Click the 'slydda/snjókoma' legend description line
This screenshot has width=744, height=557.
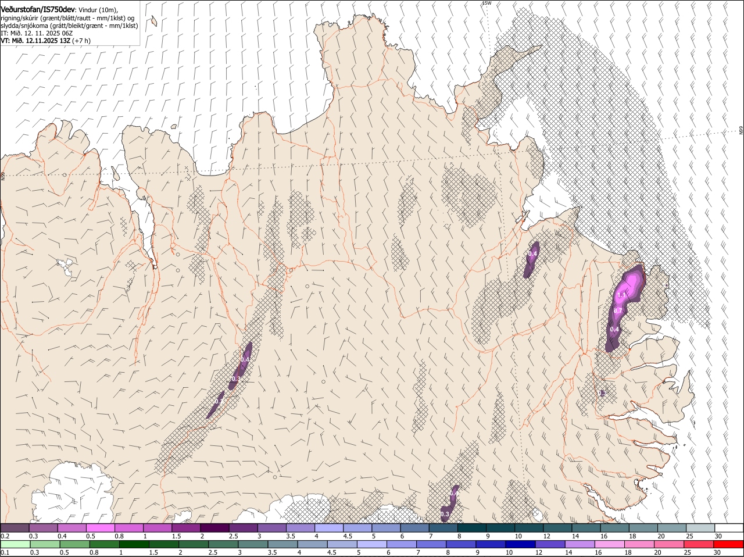click(69, 26)
